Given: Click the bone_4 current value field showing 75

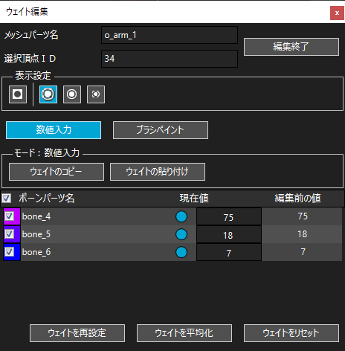Looking at the screenshot, I should click(229, 216).
